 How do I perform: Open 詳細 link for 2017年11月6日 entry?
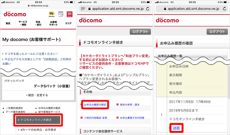pos(176,128)
